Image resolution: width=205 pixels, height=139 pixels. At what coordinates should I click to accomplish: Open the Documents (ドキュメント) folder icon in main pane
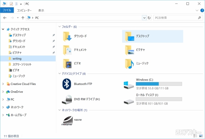click(x=67, y=50)
